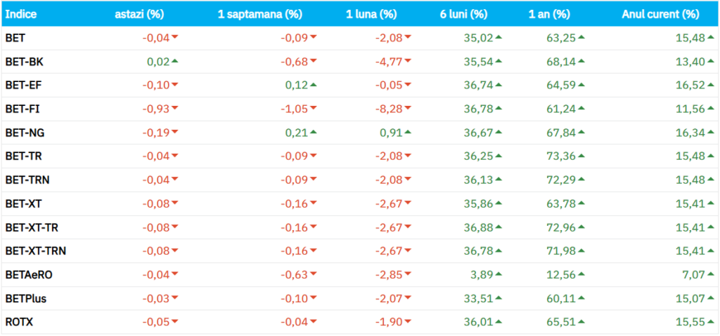Click the red down arrow beside BETPlus -0,10
The width and height of the screenshot is (720, 336).
click(x=313, y=299)
